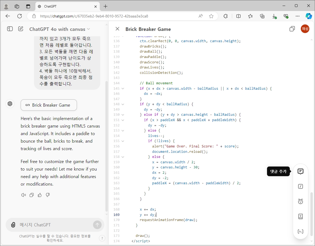This screenshot has width=315, height=246.
Task: Collapse the code fold at line 148
Action: click(123, 104)
